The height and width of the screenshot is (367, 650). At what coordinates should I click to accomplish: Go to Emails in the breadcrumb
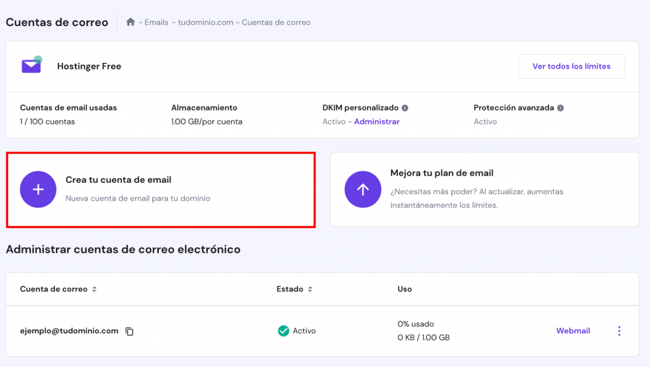[x=156, y=22]
